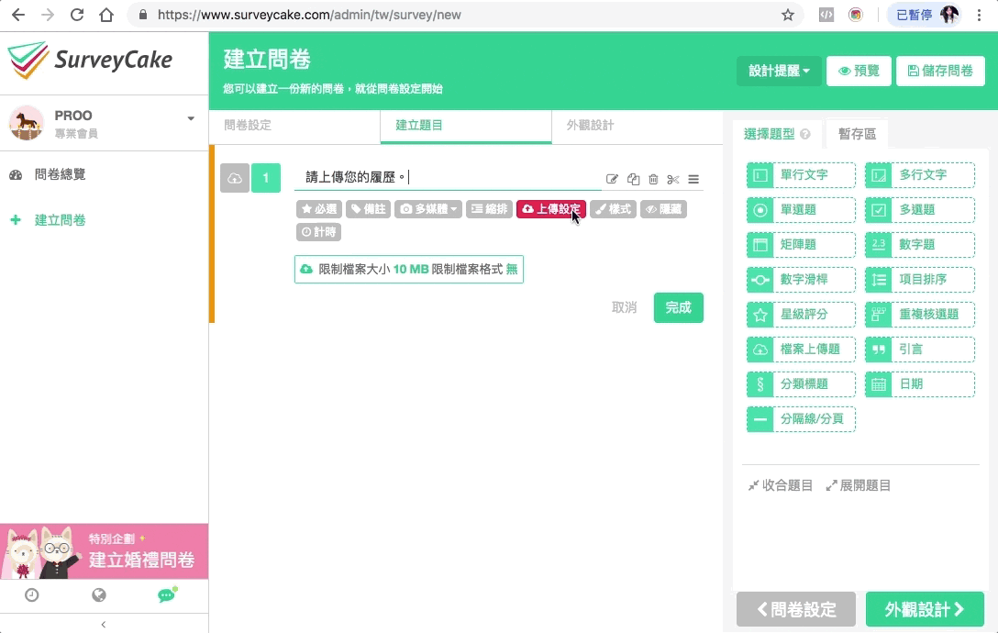Toggle the 隱藏 hide question option
The height and width of the screenshot is (633, 998).
pyautogui.click(x=663, y=209)
